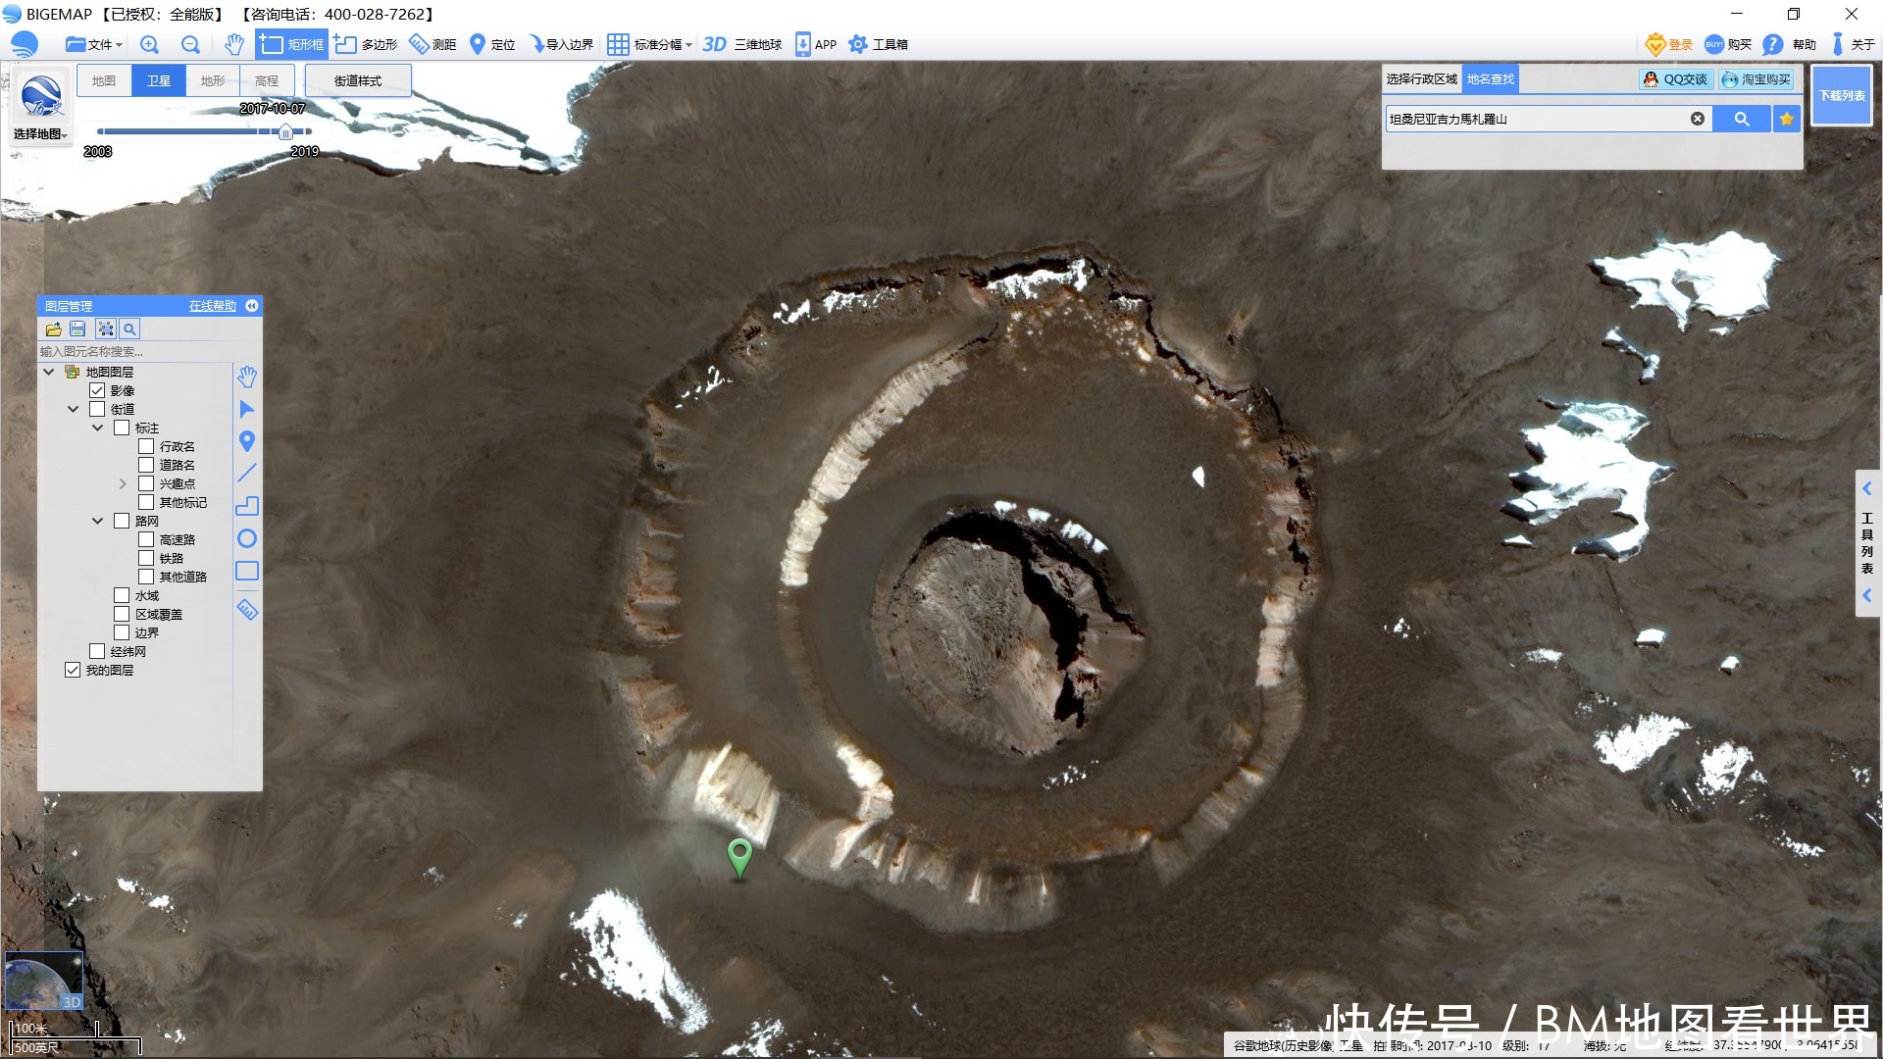This screenshot has width=1883, height=1059.
Task: Open folder icon in layer manager
Action: tap(53, 329)
